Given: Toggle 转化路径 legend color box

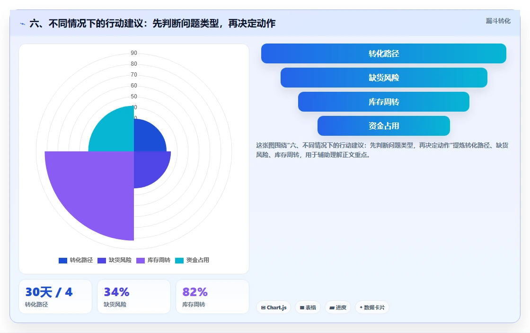Looking at the screenshot, I should 63,260.
